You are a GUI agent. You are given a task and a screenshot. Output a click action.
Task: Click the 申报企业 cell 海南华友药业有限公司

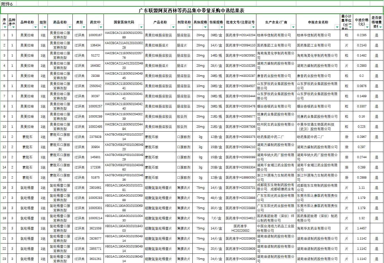click(x=318, y=228)
